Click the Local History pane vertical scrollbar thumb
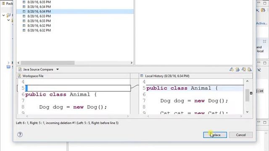 (x=247, y=95)
